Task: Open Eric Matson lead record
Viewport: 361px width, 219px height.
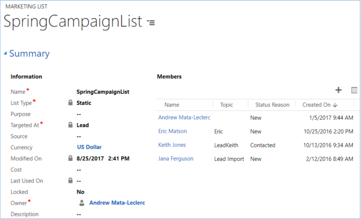Action: [173, 131]
